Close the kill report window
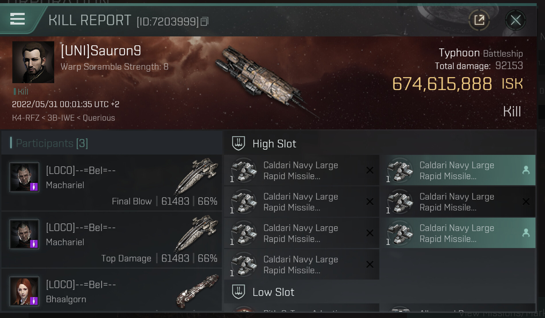 tap(515, 20)
